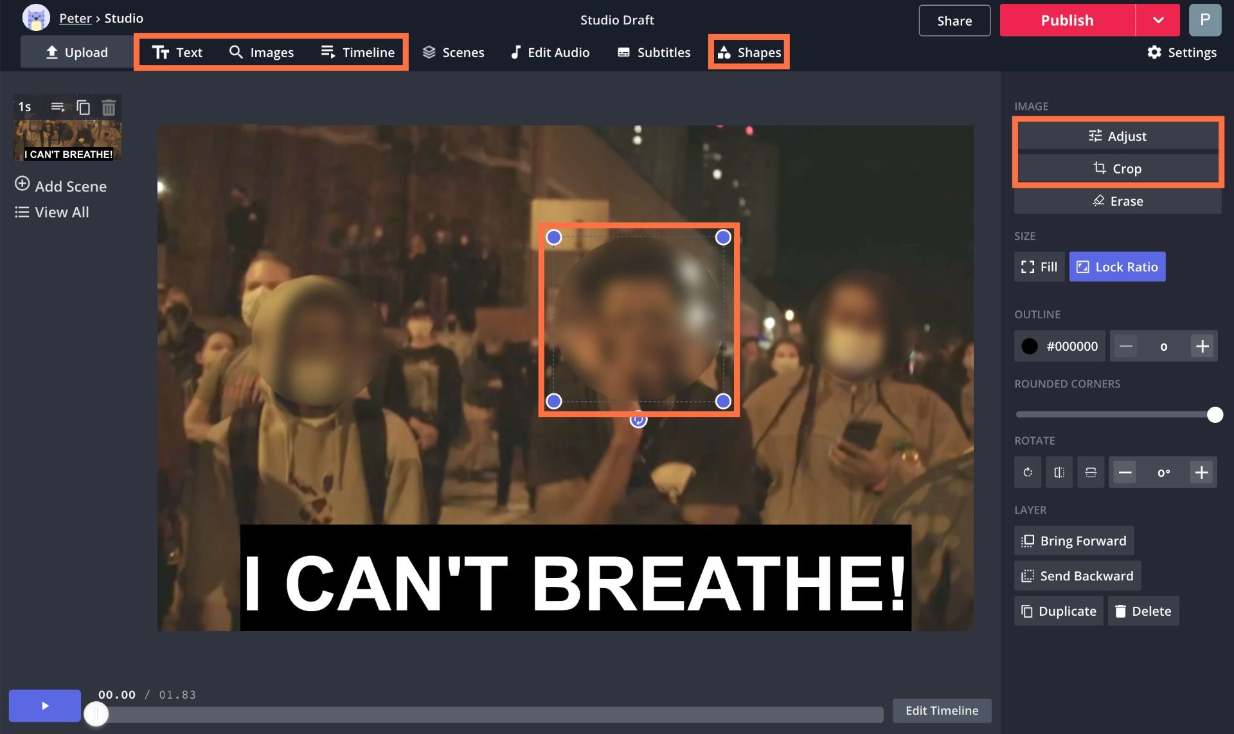
Task: Increase the outline width with plus
Action: 1202,346
